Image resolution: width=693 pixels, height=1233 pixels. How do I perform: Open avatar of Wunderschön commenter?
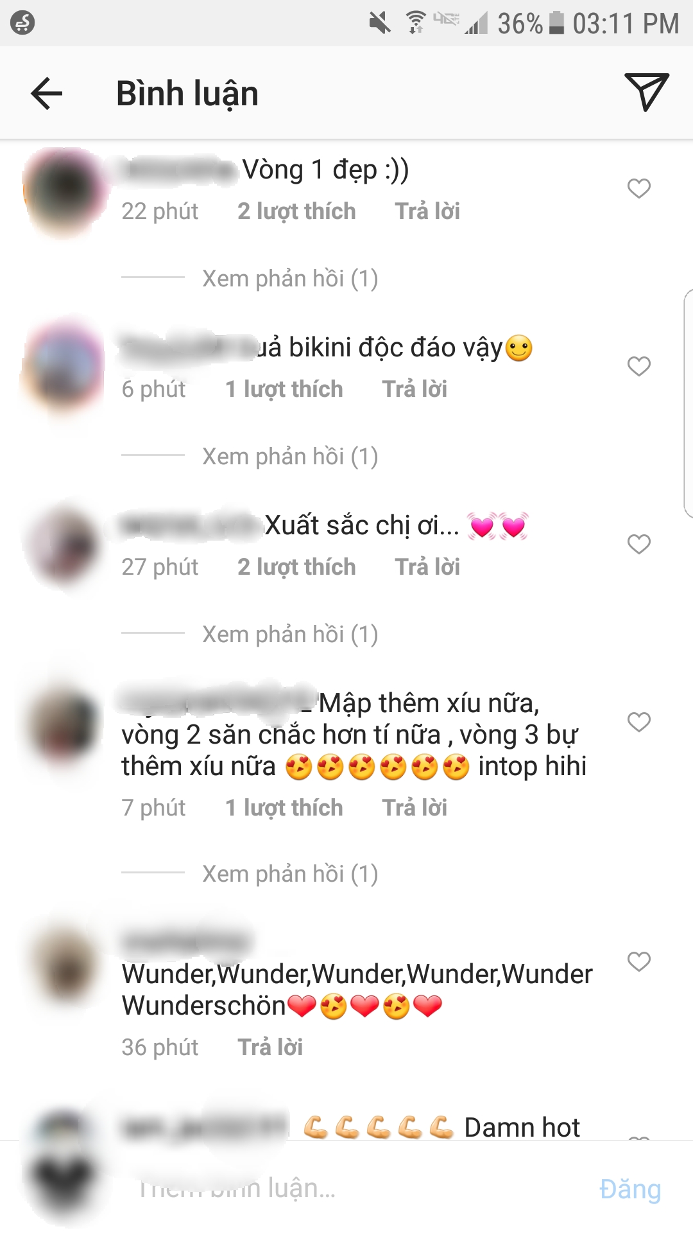pos(63,963)
